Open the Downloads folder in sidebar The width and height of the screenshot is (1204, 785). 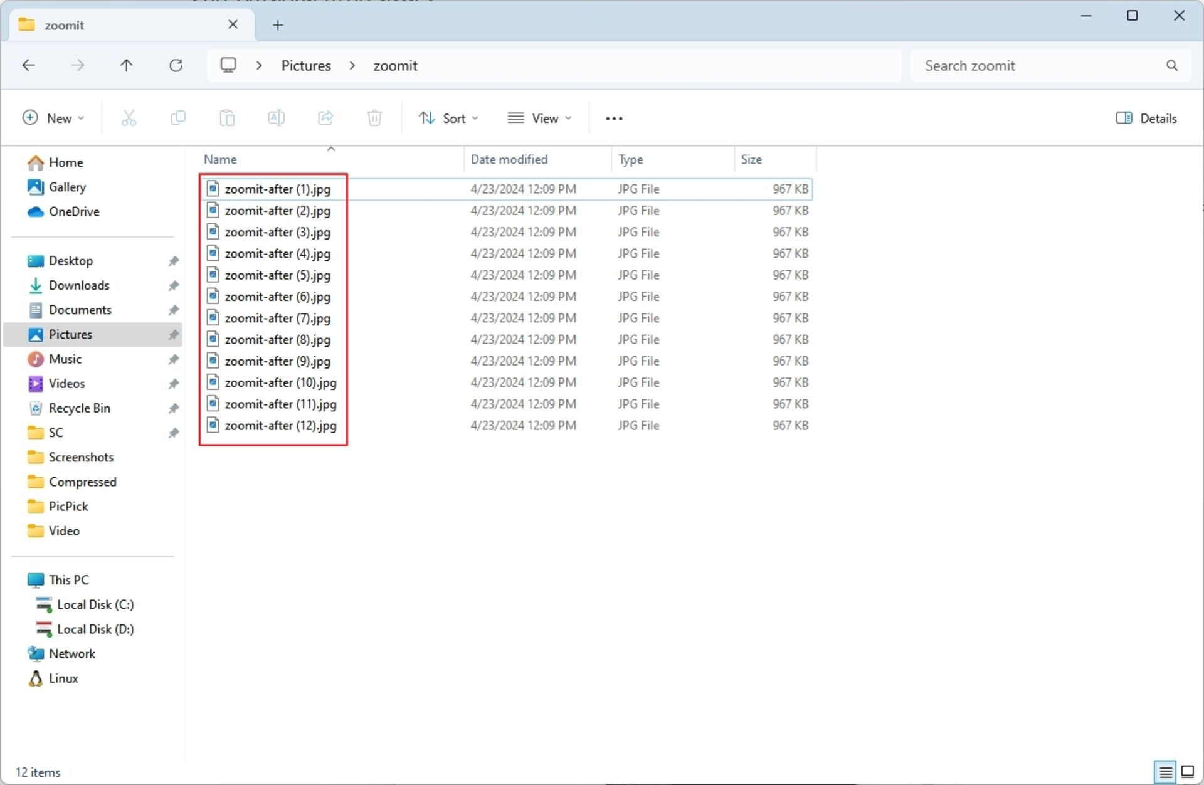(78, 285)
